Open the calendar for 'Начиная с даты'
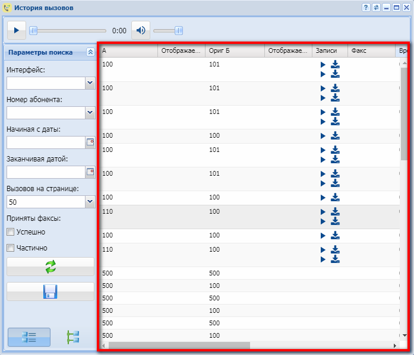The height and width of the screenshot is (355, 414). click(90, 142)
